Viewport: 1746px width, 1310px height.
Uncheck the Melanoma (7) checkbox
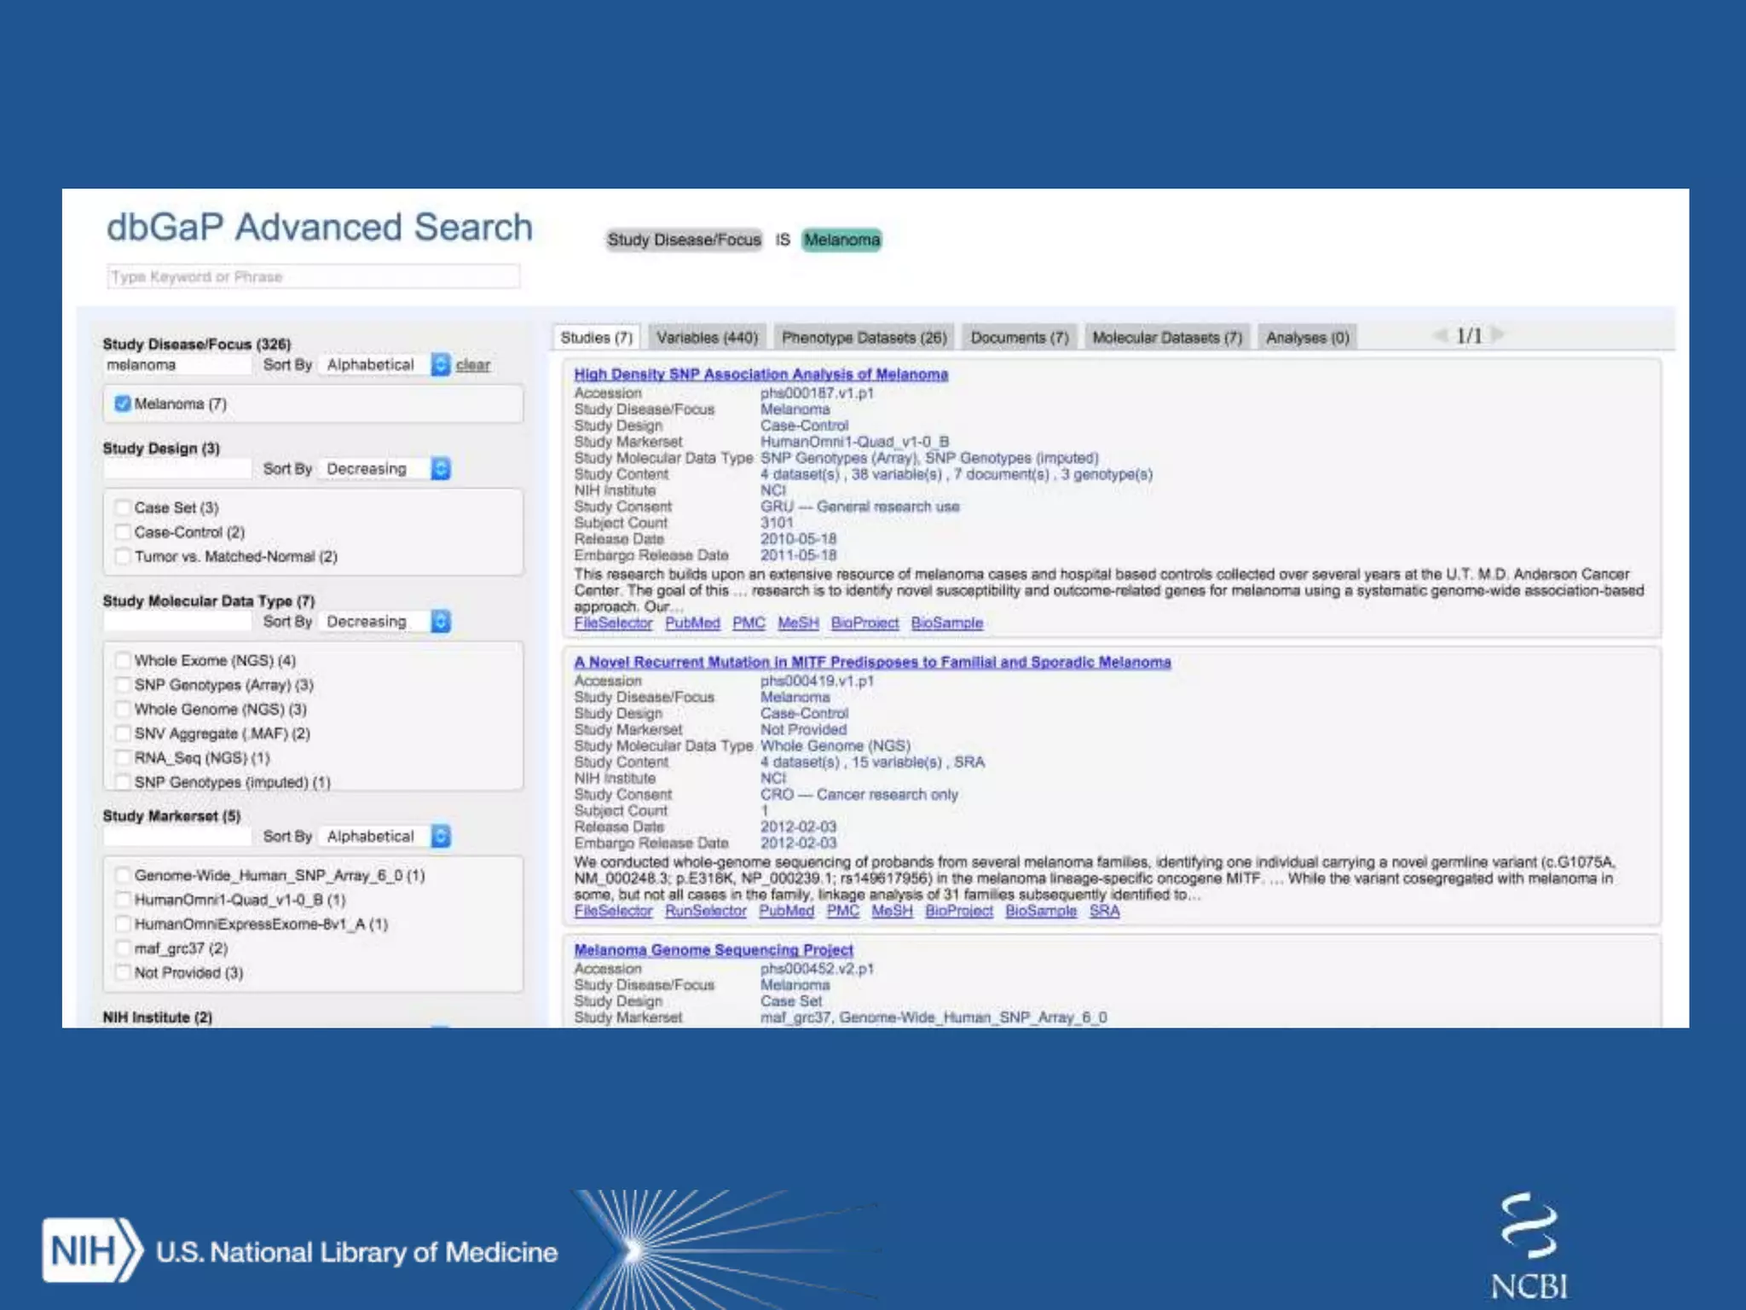point(123,403)
